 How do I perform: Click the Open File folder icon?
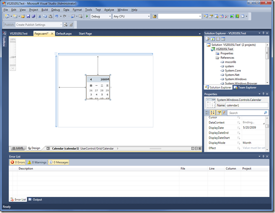pos(23,17)
